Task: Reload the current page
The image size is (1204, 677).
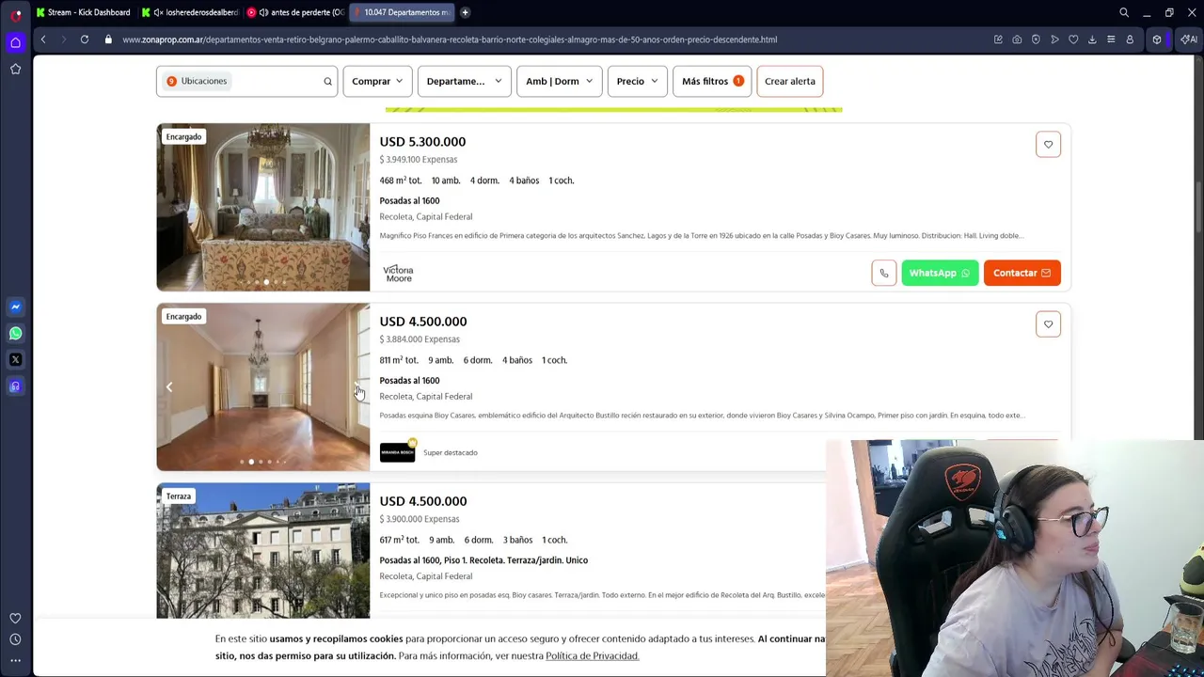Action: [85, 39]
